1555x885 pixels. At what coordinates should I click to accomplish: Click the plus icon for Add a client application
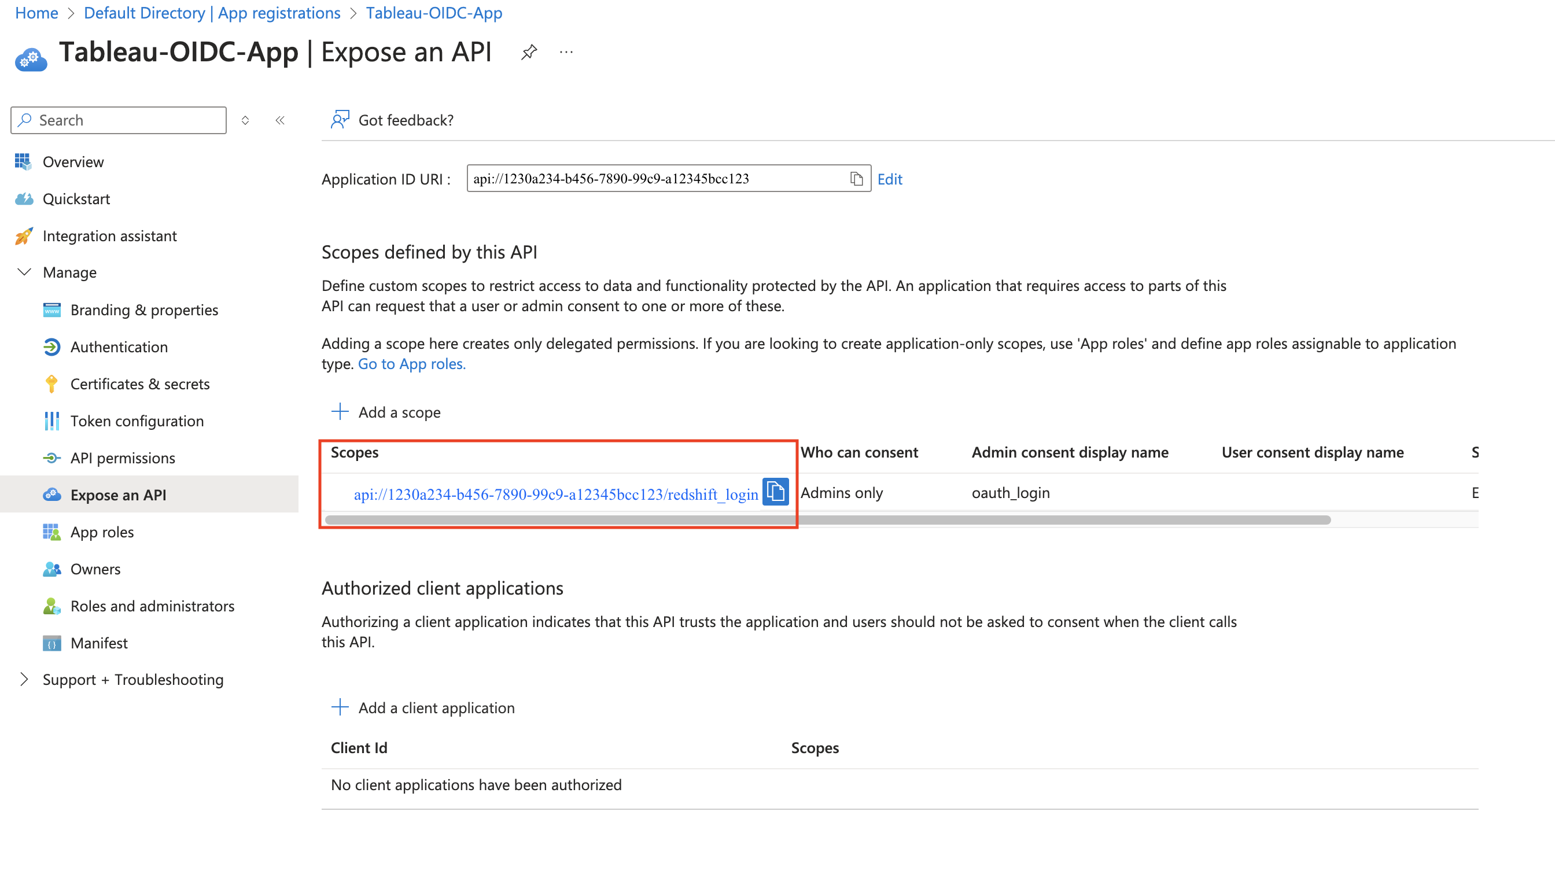(340, 707)
